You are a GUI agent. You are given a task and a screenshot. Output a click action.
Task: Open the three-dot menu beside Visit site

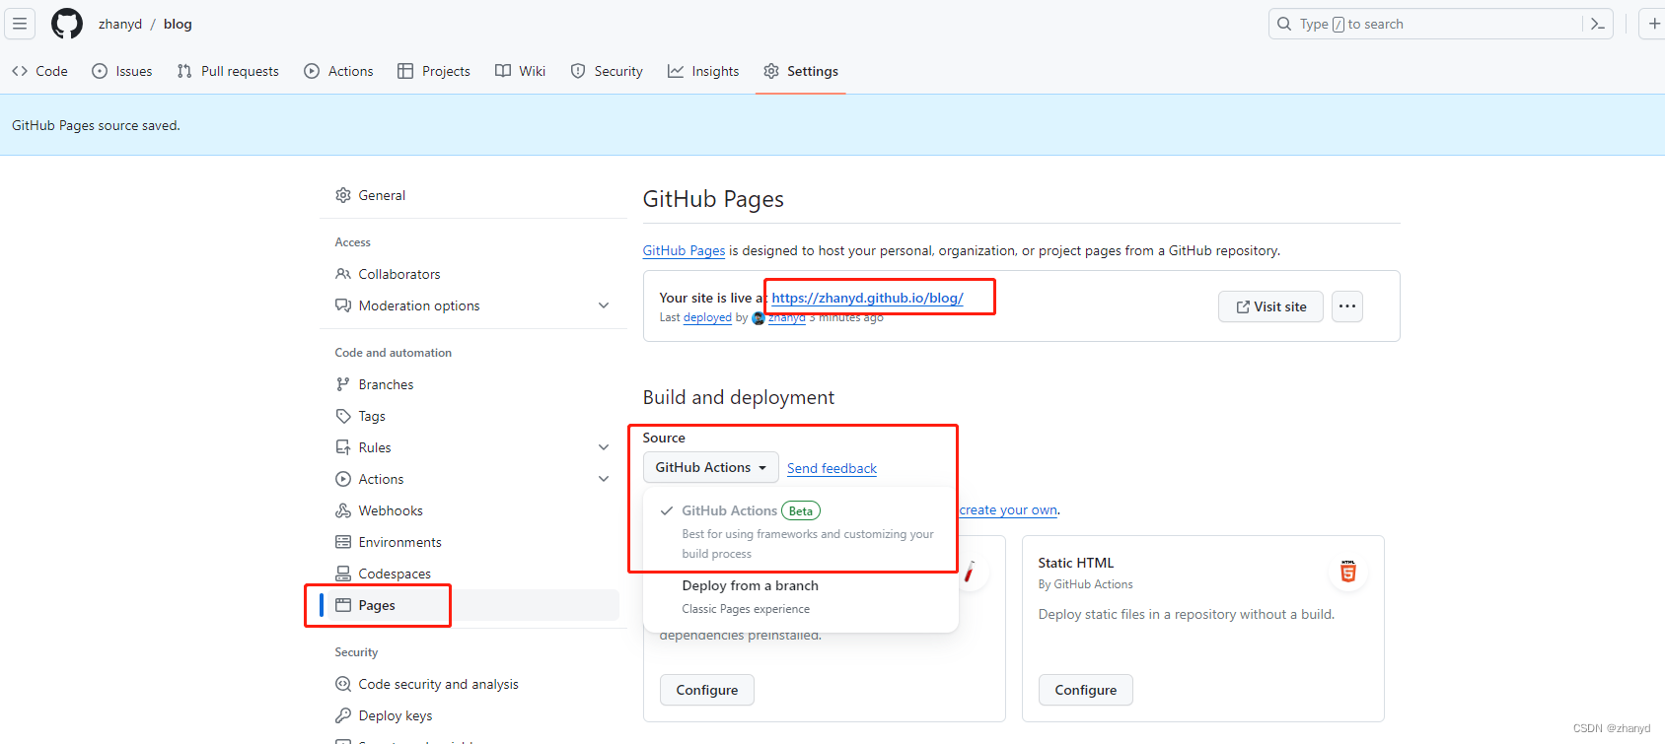1347,306
